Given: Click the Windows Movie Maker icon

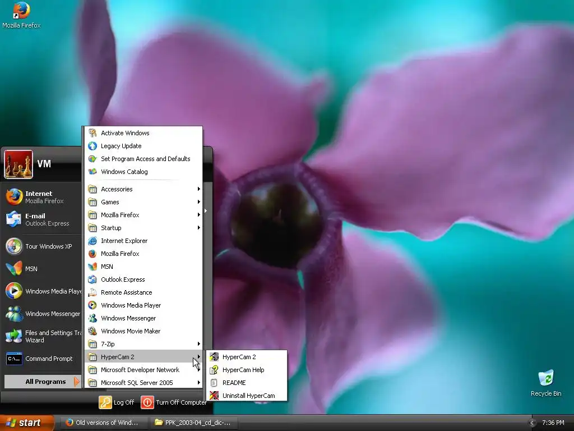Looking at the screenshot, I should point(92,331).
